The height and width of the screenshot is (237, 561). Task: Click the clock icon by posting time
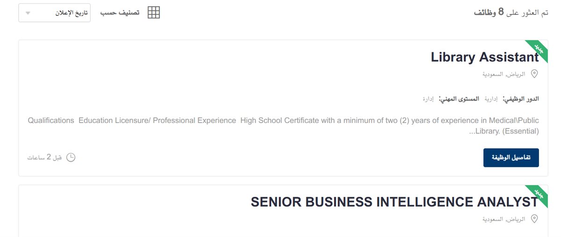tap(71, 158)
